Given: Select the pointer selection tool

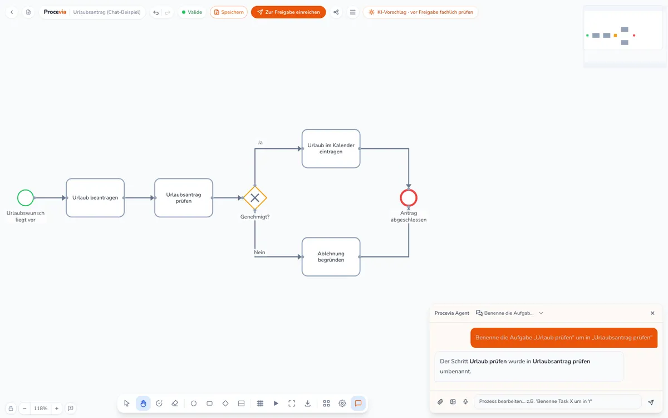Looking at the screenshot, I should point(127,404).
